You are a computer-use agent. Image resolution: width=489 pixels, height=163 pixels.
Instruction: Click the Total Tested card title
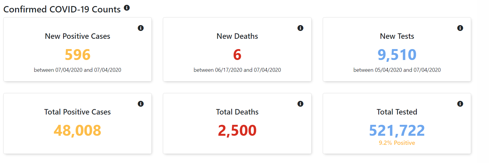397,112
